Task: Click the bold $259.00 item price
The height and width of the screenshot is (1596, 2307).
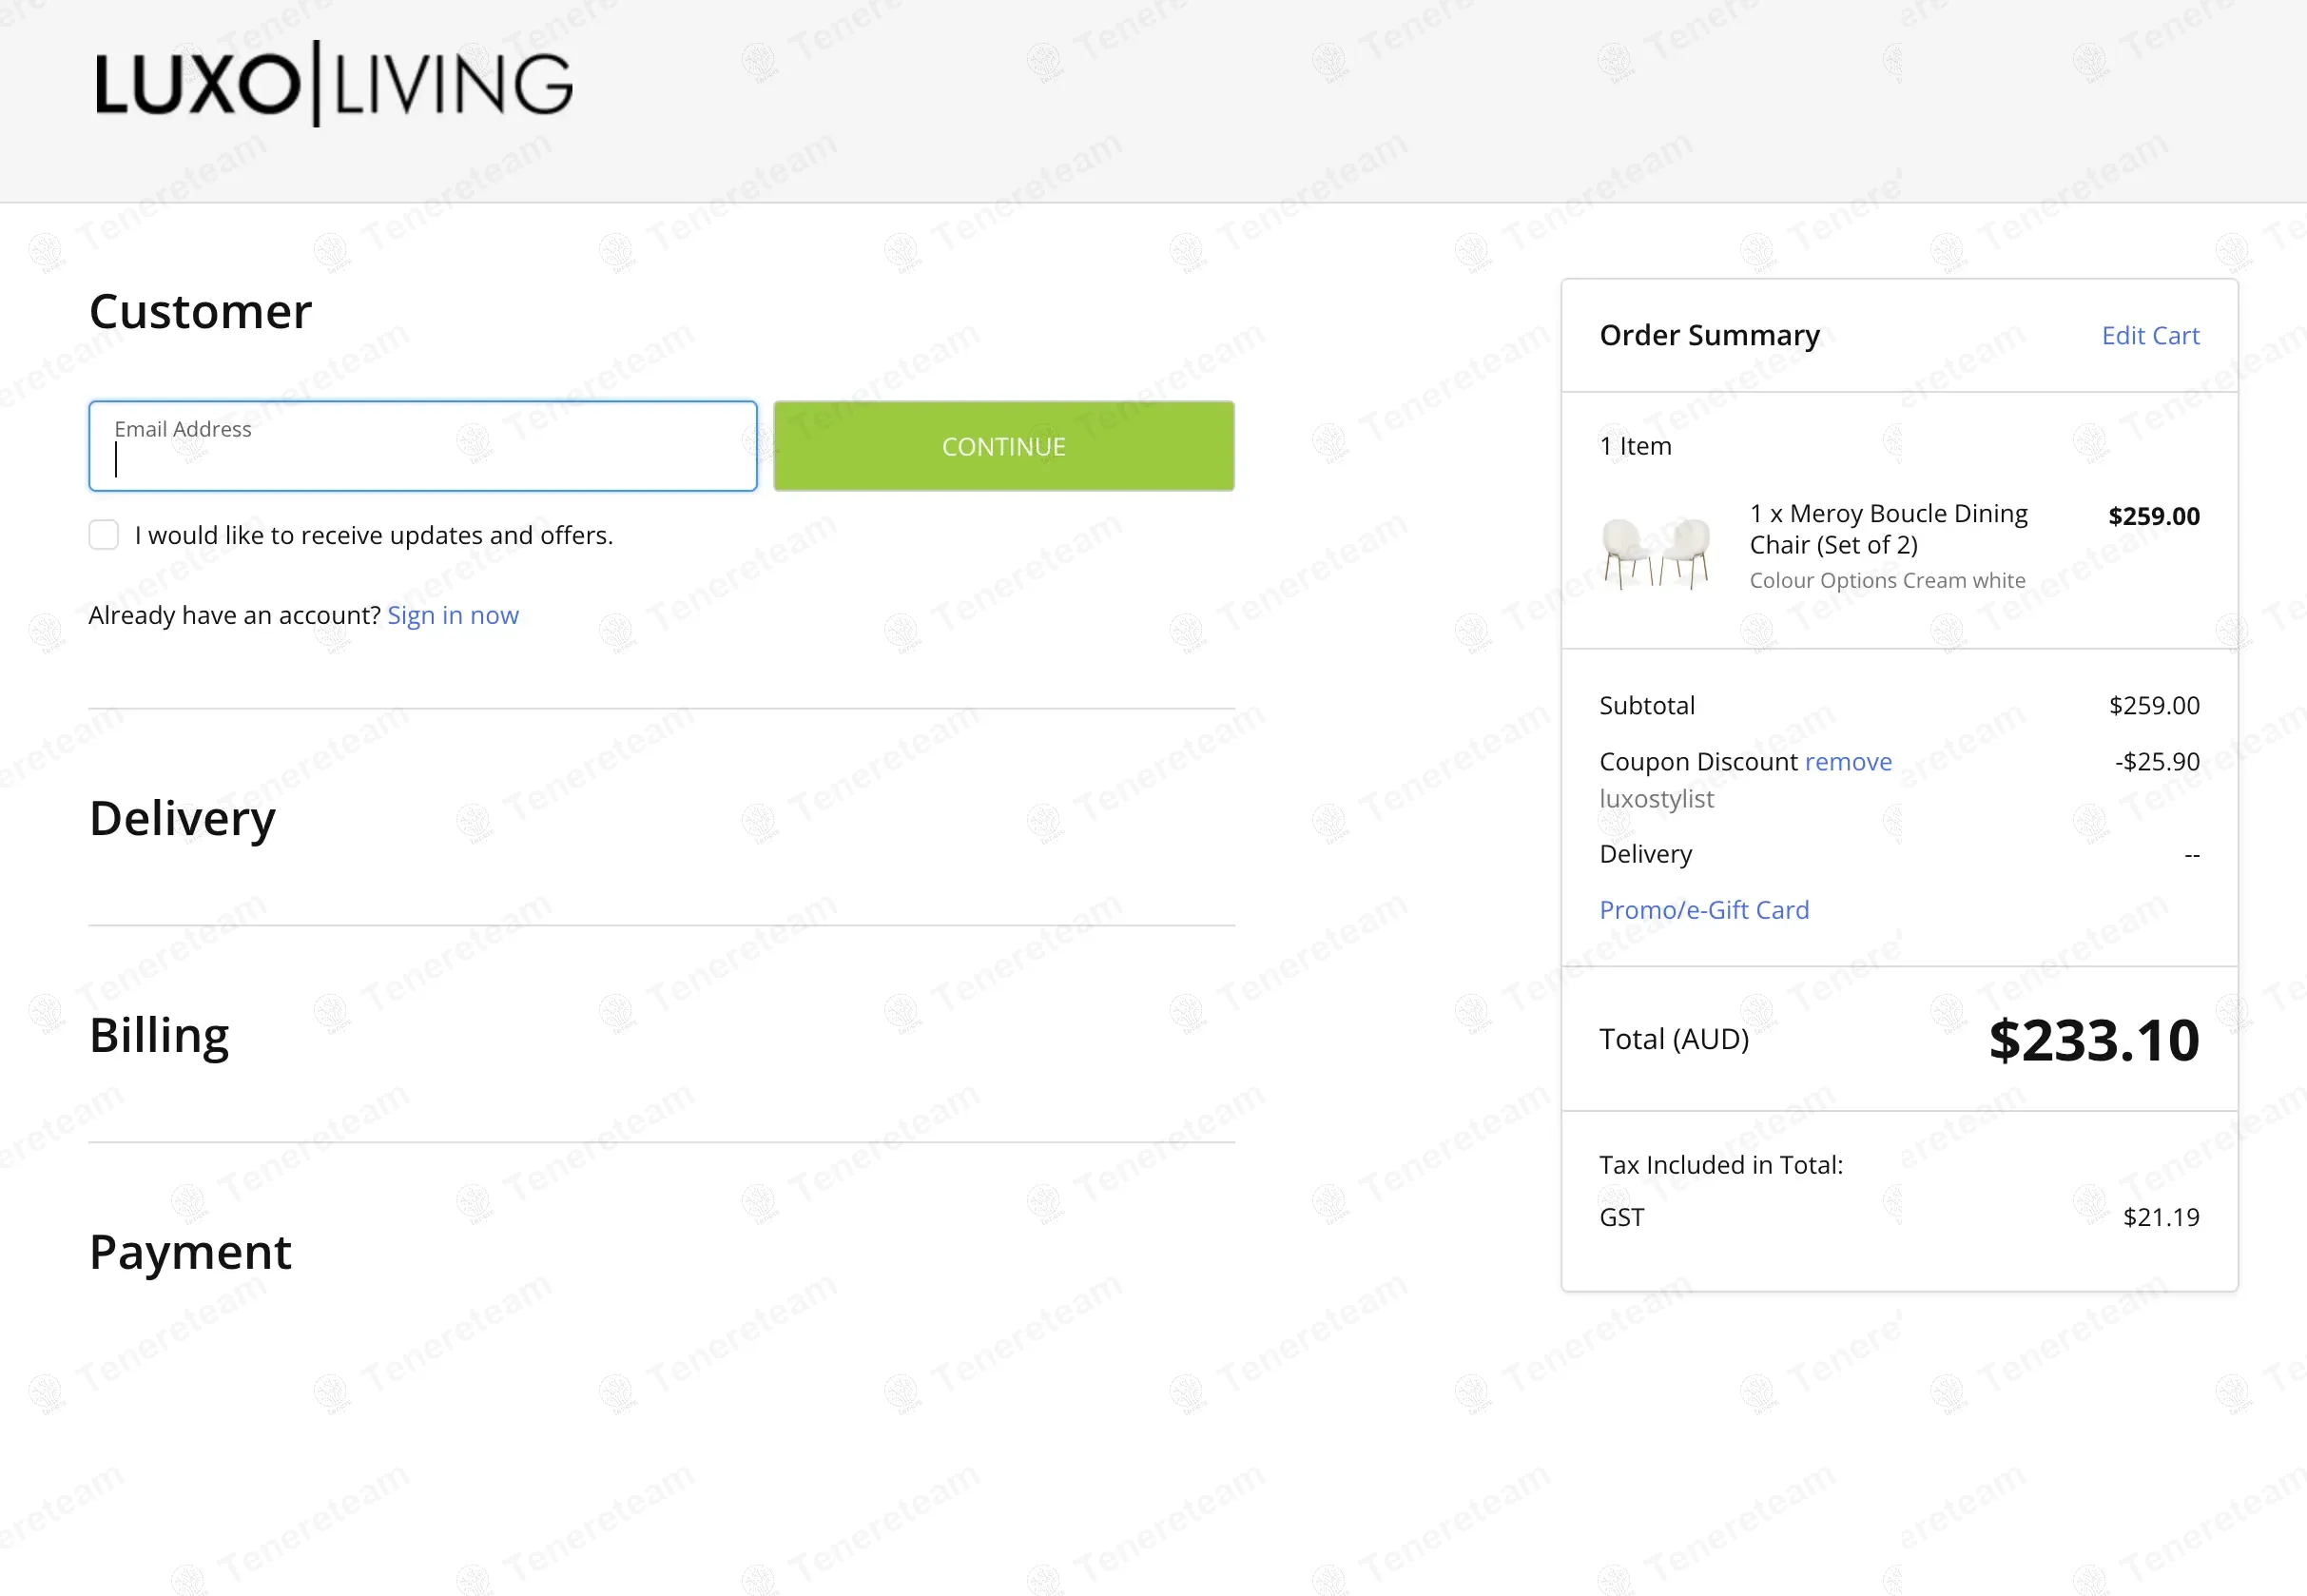Action: [x=2154, y=517]
